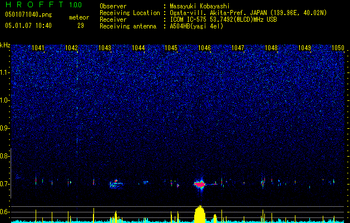Viewport: 350px width, 223px height.
Task: Click observer name Masayuki Kobayashi
Action: [x=200, y=6]
